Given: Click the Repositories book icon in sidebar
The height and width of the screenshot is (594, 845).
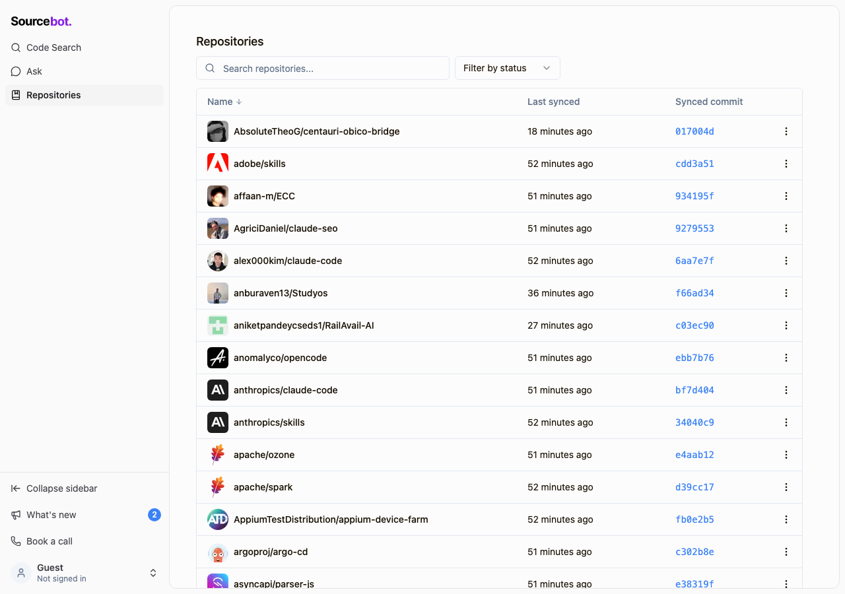Looking at the screenshot, I should pos(16,95).
